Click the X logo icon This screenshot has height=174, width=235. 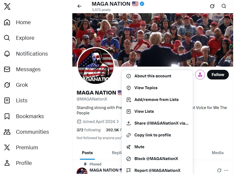pyautogui.click(x=7, y=6)
